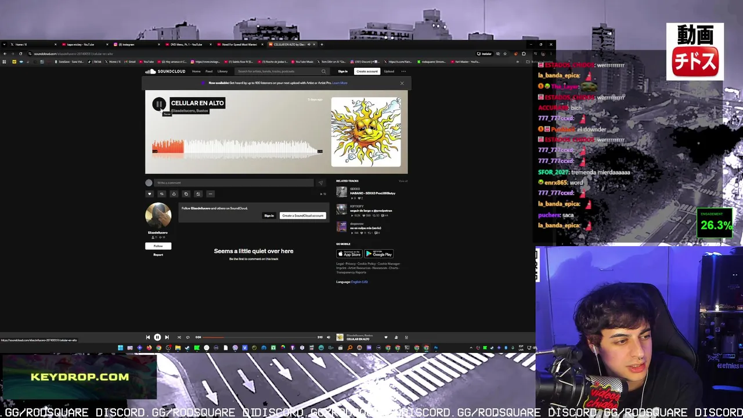Screen dimensions: 743x418
Task: Open the Feed nav item
Action: tap(209, 71)
